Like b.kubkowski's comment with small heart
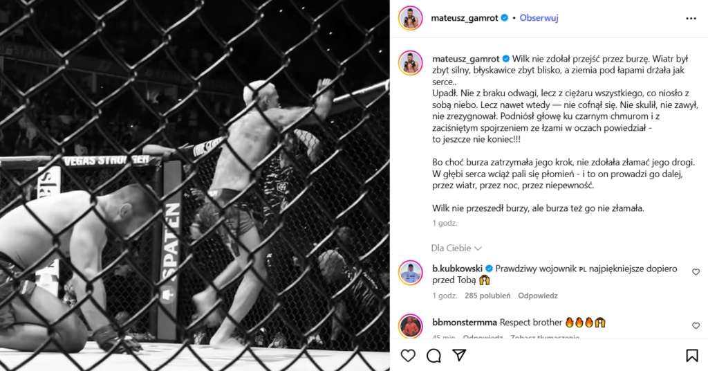Screen dimensions: 708x371 click(x=696, y=272)
